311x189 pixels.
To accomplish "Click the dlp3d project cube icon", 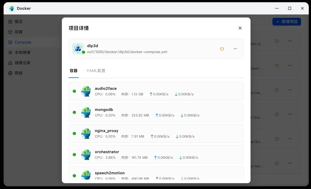I will [78, 49].
